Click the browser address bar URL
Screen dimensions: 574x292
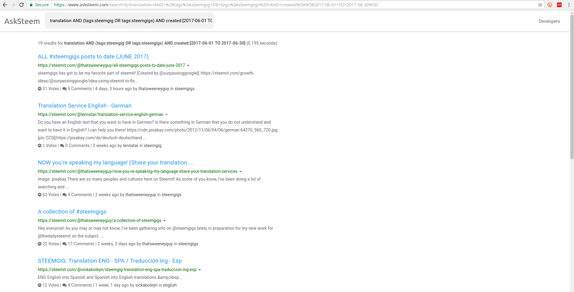[216, 5]
